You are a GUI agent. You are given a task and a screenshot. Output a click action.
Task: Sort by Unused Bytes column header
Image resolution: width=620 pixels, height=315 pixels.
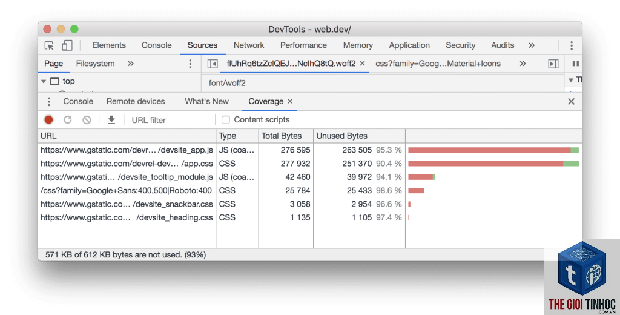[x=359, y=136]
